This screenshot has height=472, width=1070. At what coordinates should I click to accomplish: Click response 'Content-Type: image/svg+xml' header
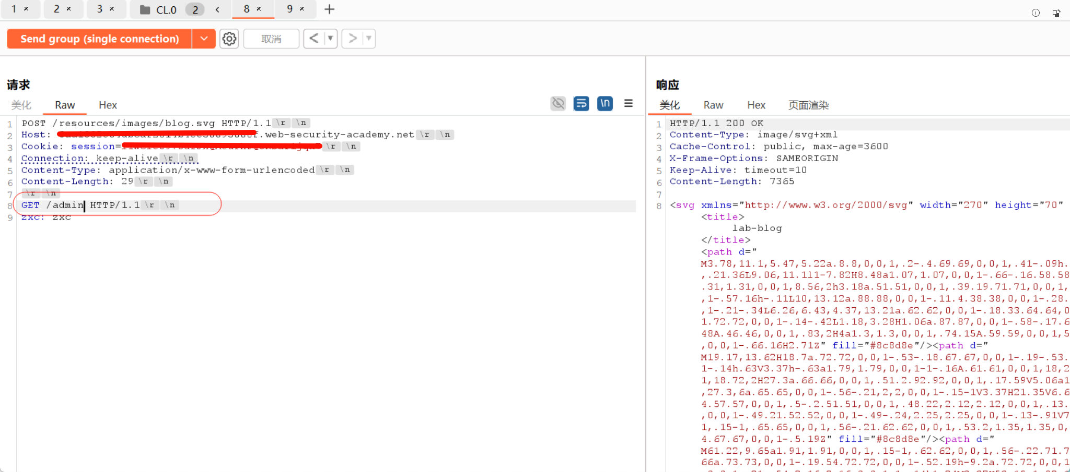coord(753,135)
